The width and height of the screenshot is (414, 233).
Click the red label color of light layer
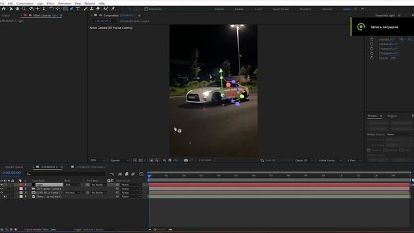[x=21, y=184]
